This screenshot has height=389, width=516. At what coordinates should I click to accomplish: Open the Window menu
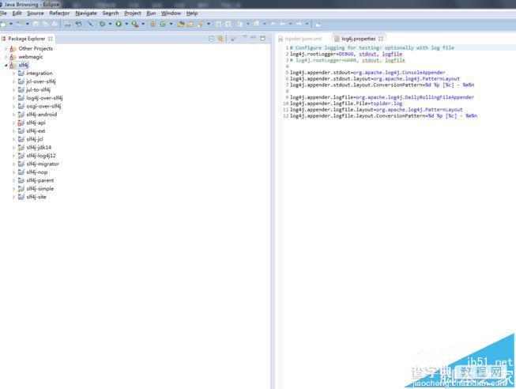(x=171, y=13)
